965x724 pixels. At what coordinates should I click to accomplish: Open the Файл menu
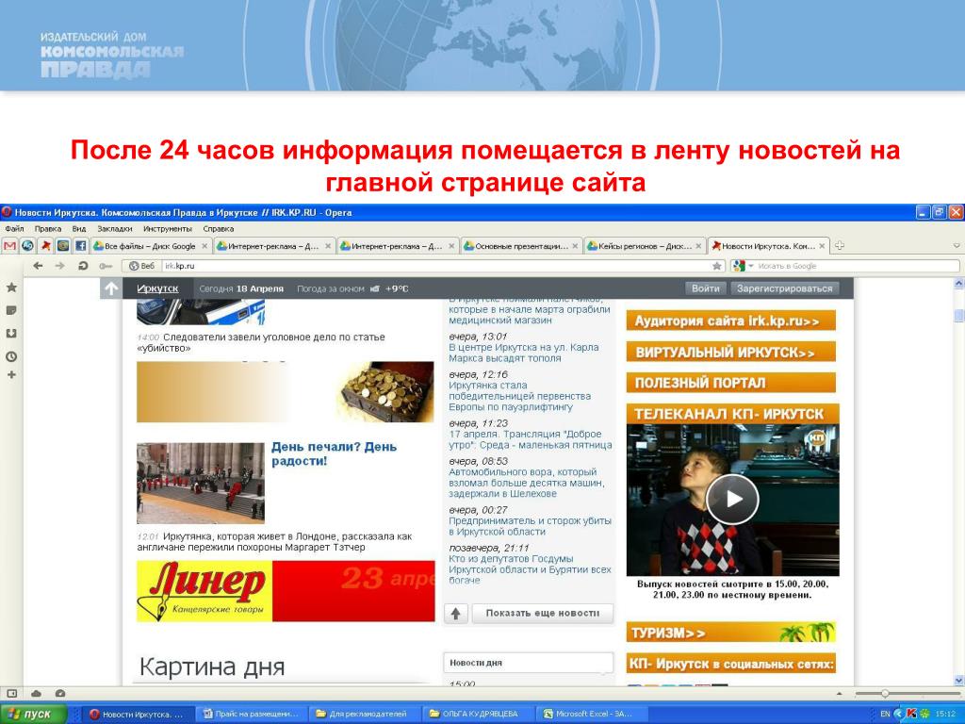coord(14,228)
